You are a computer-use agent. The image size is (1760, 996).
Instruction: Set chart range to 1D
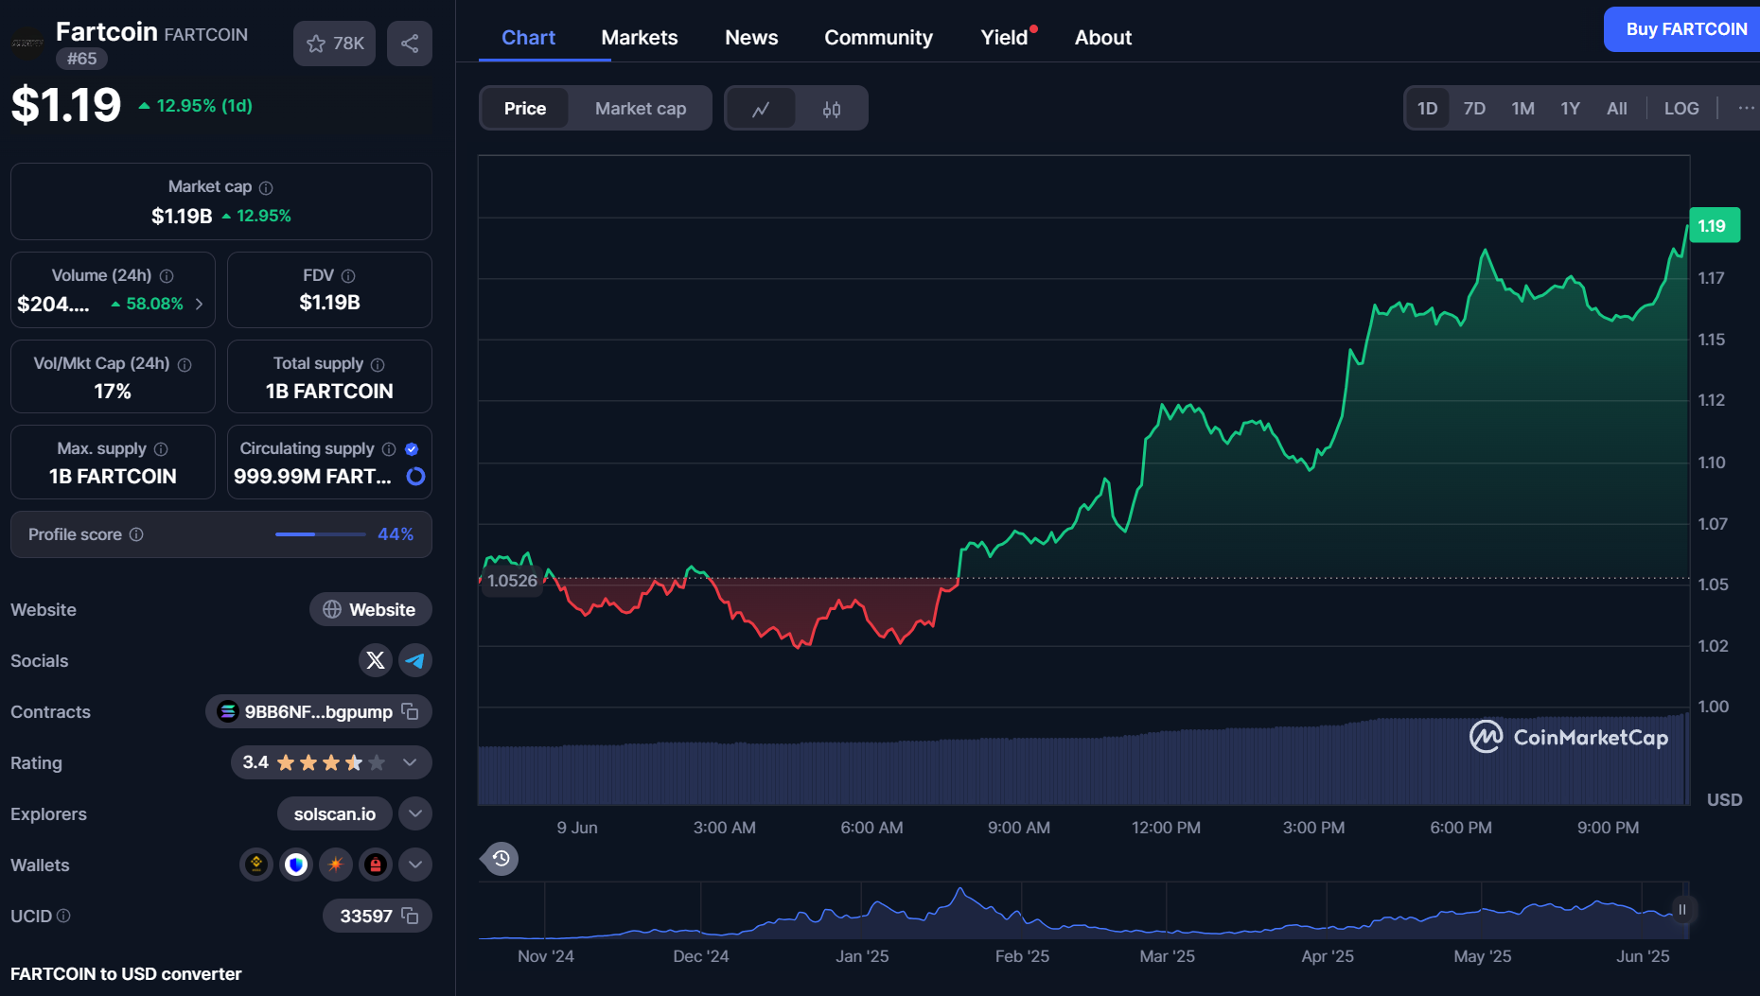[x=1428, y=109]
